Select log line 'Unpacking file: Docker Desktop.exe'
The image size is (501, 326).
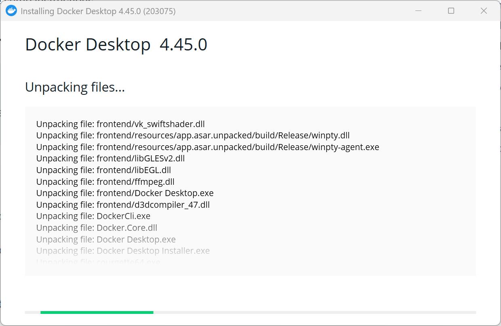tap(106, 239)
